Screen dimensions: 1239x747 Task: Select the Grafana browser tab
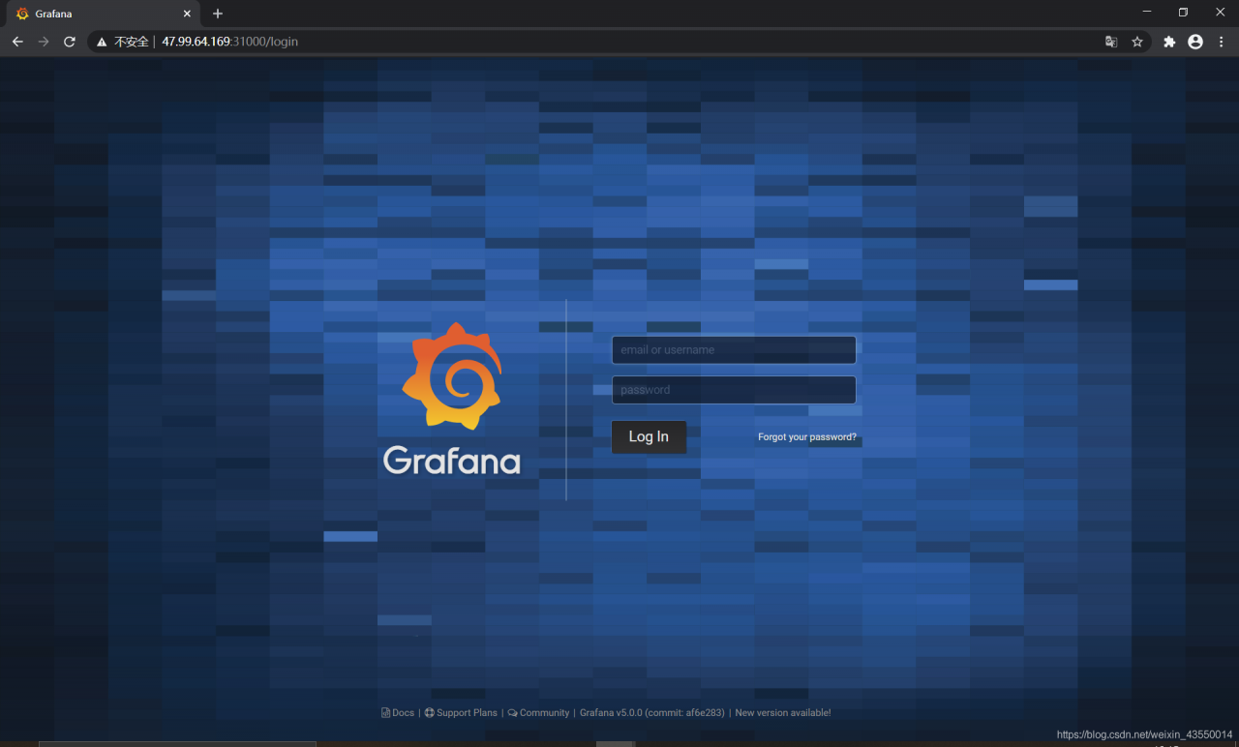pos(102,14)
